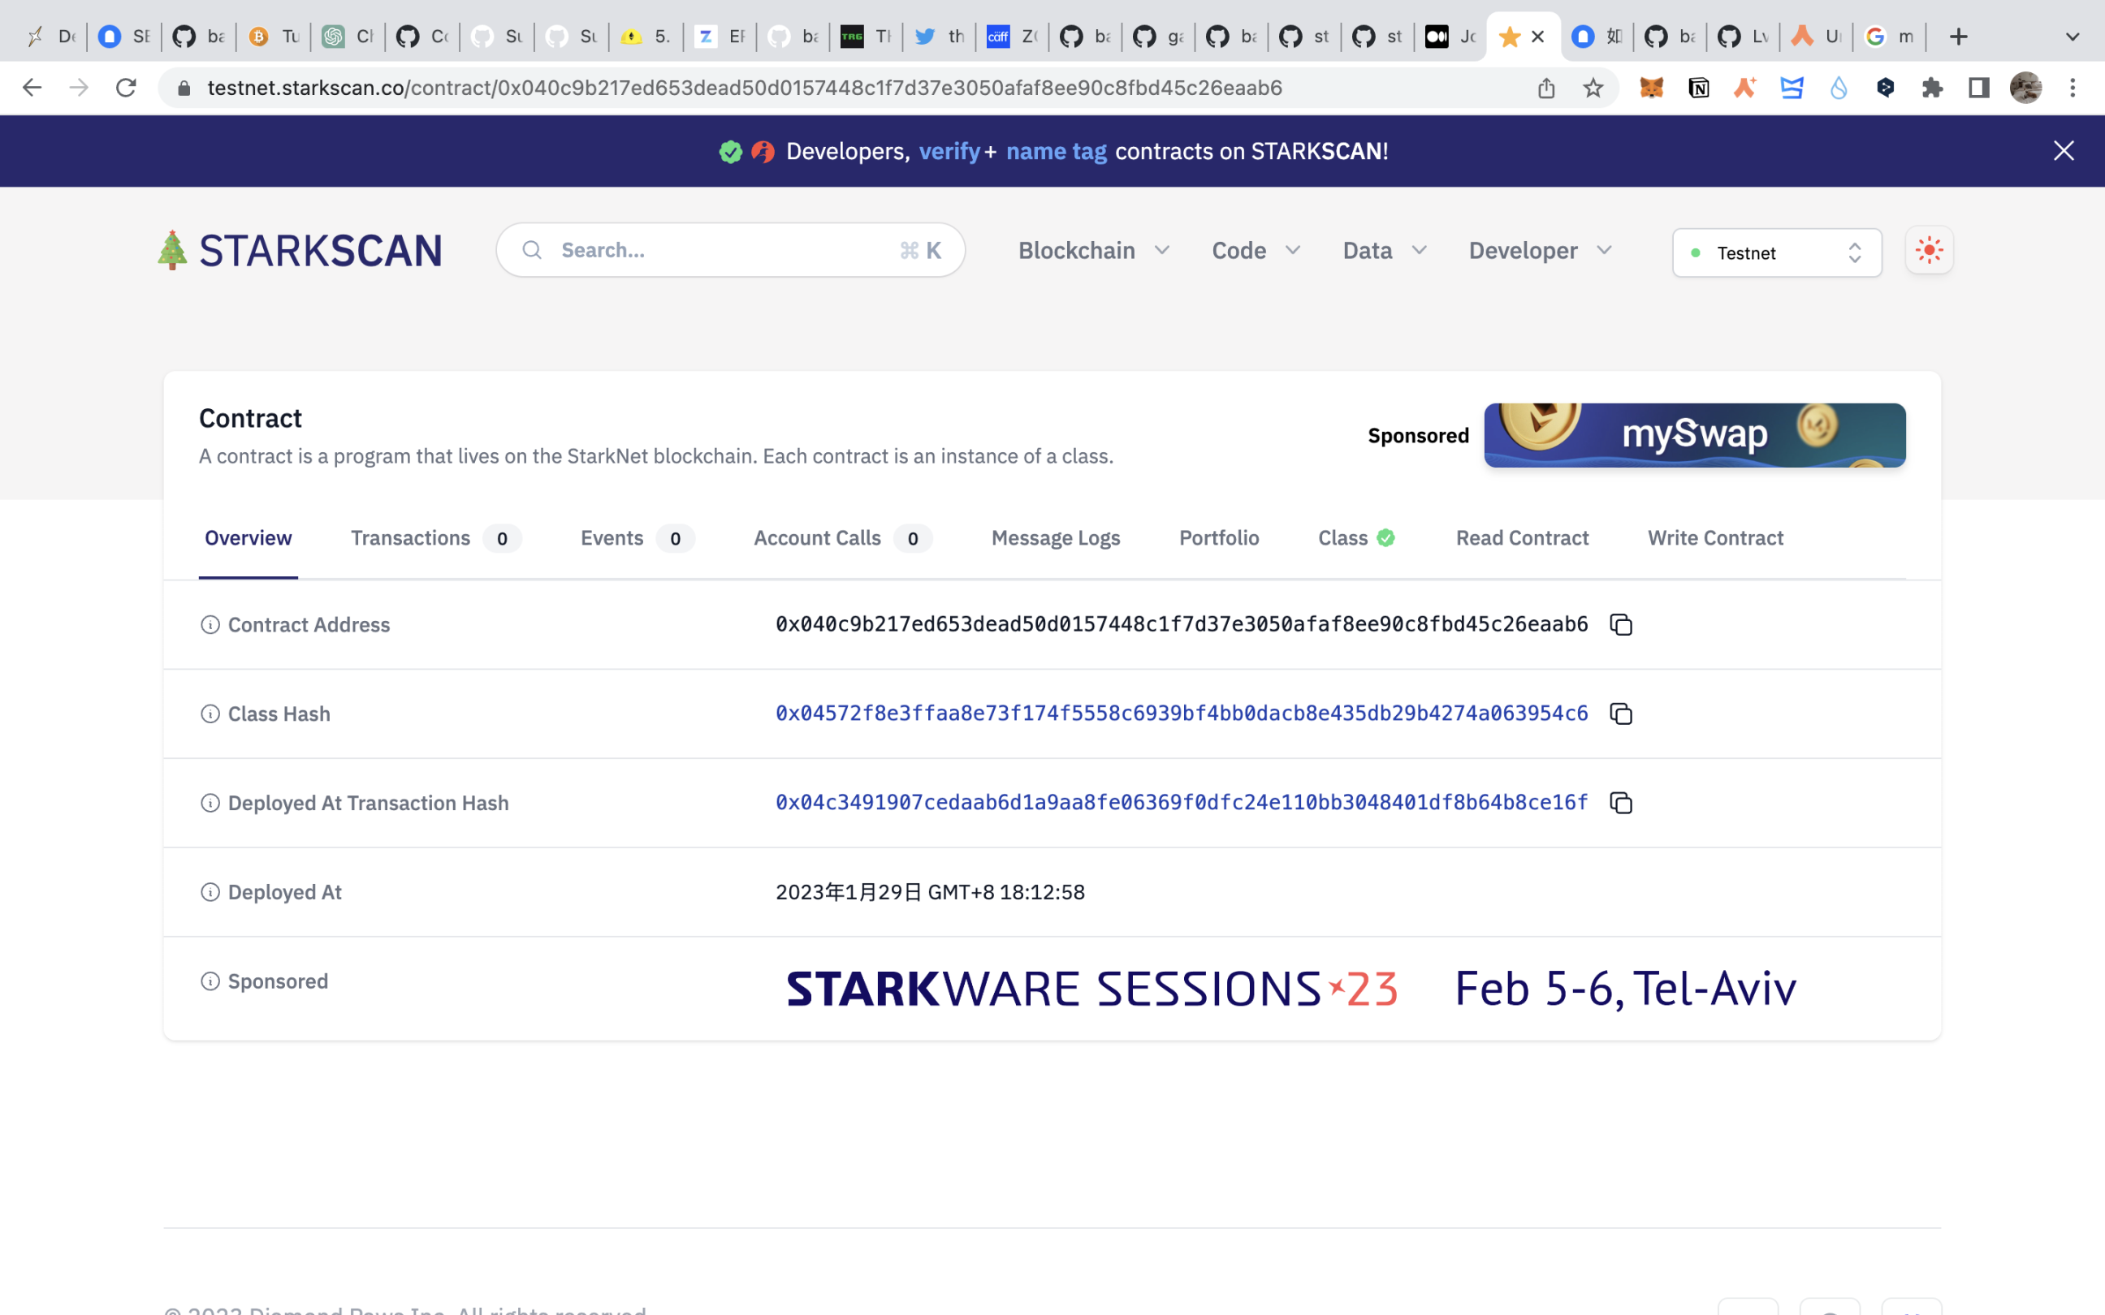Expand the Developer menu
Image resolution: width=2105 pixels, height=1315 pixels.
point(1540,252)
